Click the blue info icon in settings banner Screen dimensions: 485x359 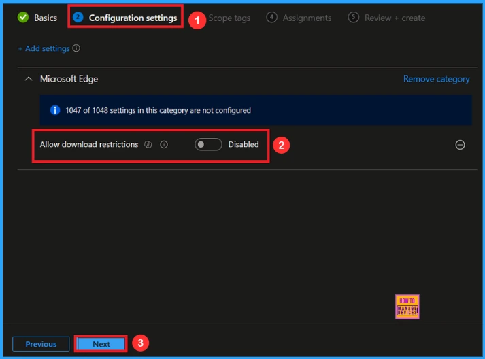tap(55, 110)
